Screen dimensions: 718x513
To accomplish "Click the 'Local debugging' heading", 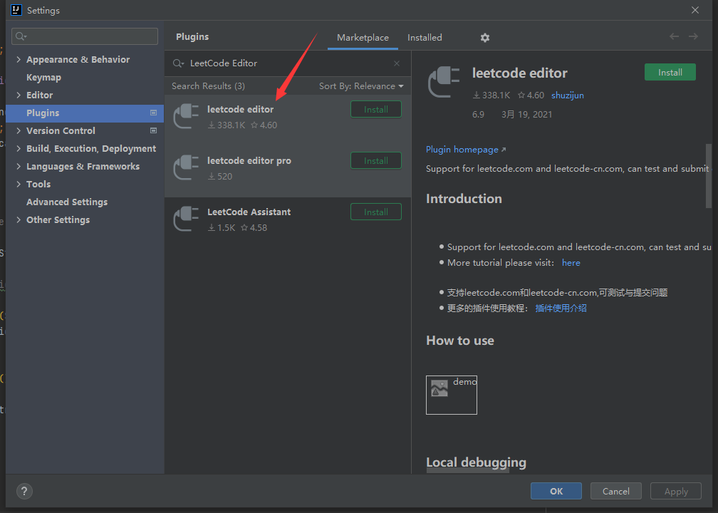I will pos(477,462).
